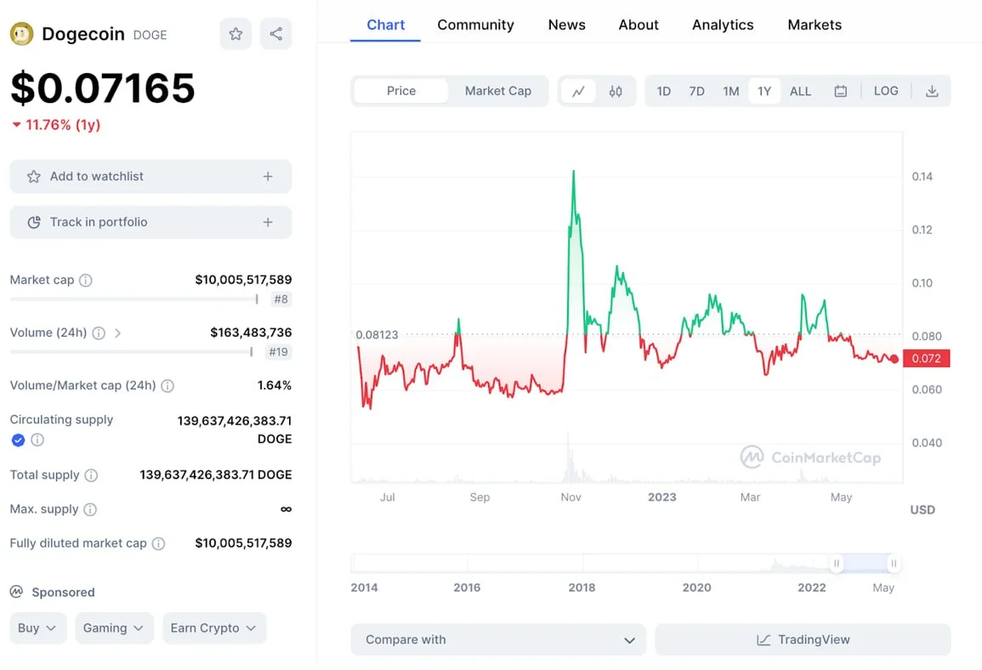Switch to Analytics tab
Image resolution: width=982 pixels, height=670 pixels.
coord(723,25)
